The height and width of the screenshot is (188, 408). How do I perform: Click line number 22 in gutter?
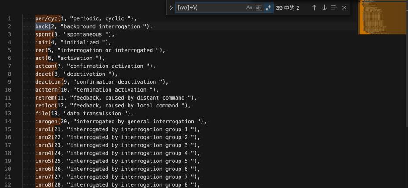point(8,185)
